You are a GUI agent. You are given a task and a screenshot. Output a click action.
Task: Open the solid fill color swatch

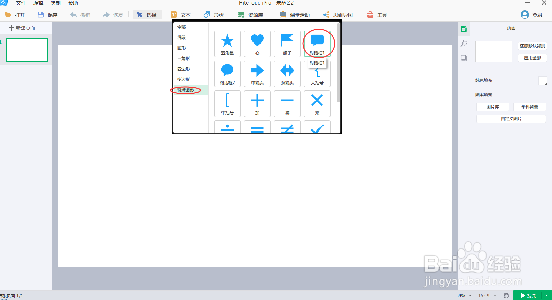pos(543,81)
